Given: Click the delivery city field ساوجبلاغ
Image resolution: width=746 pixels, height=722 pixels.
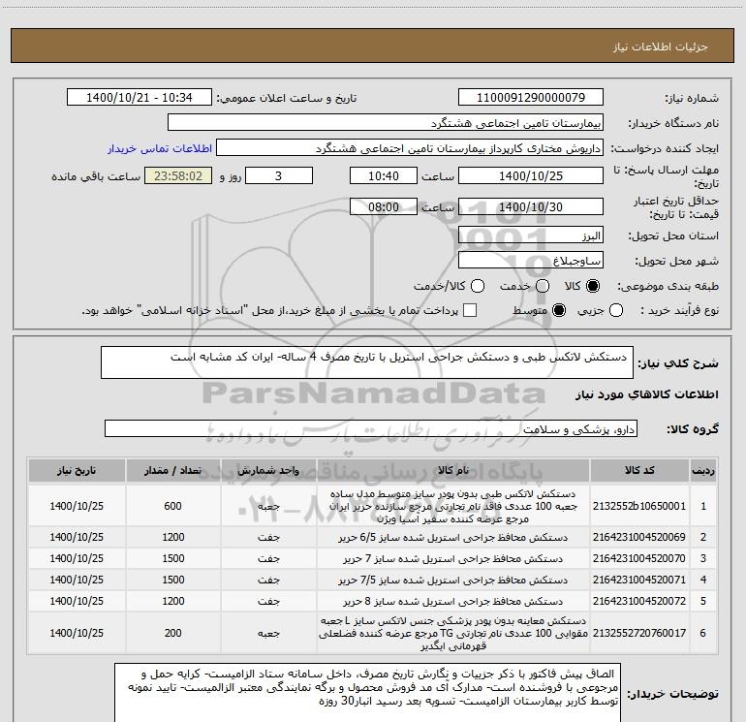Looking at the screenshot, I should point(531,261).
